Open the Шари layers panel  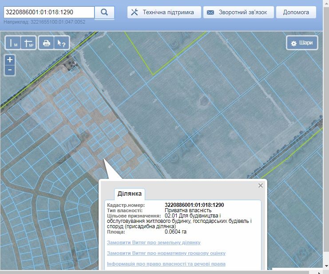[x=302, y=43]
